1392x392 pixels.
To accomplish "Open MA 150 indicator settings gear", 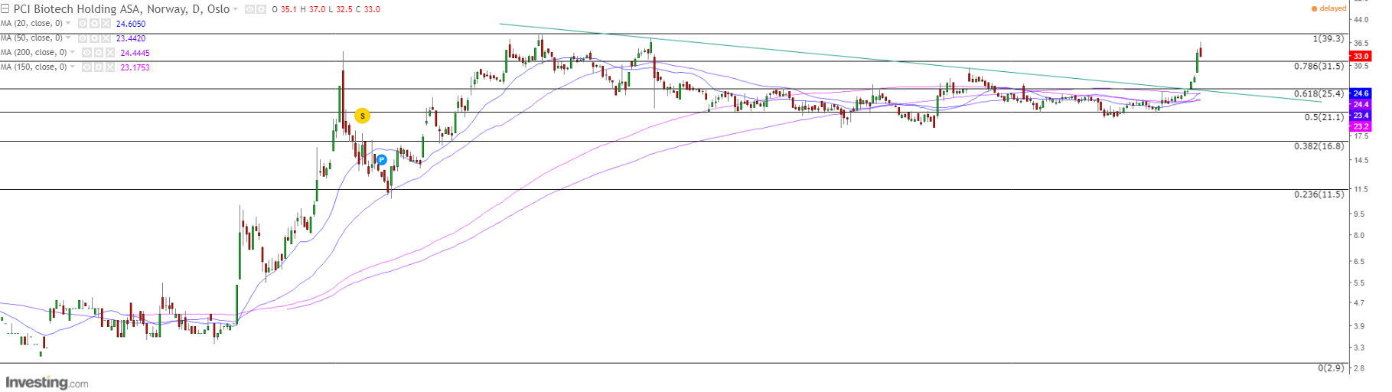I will [99, 67].
